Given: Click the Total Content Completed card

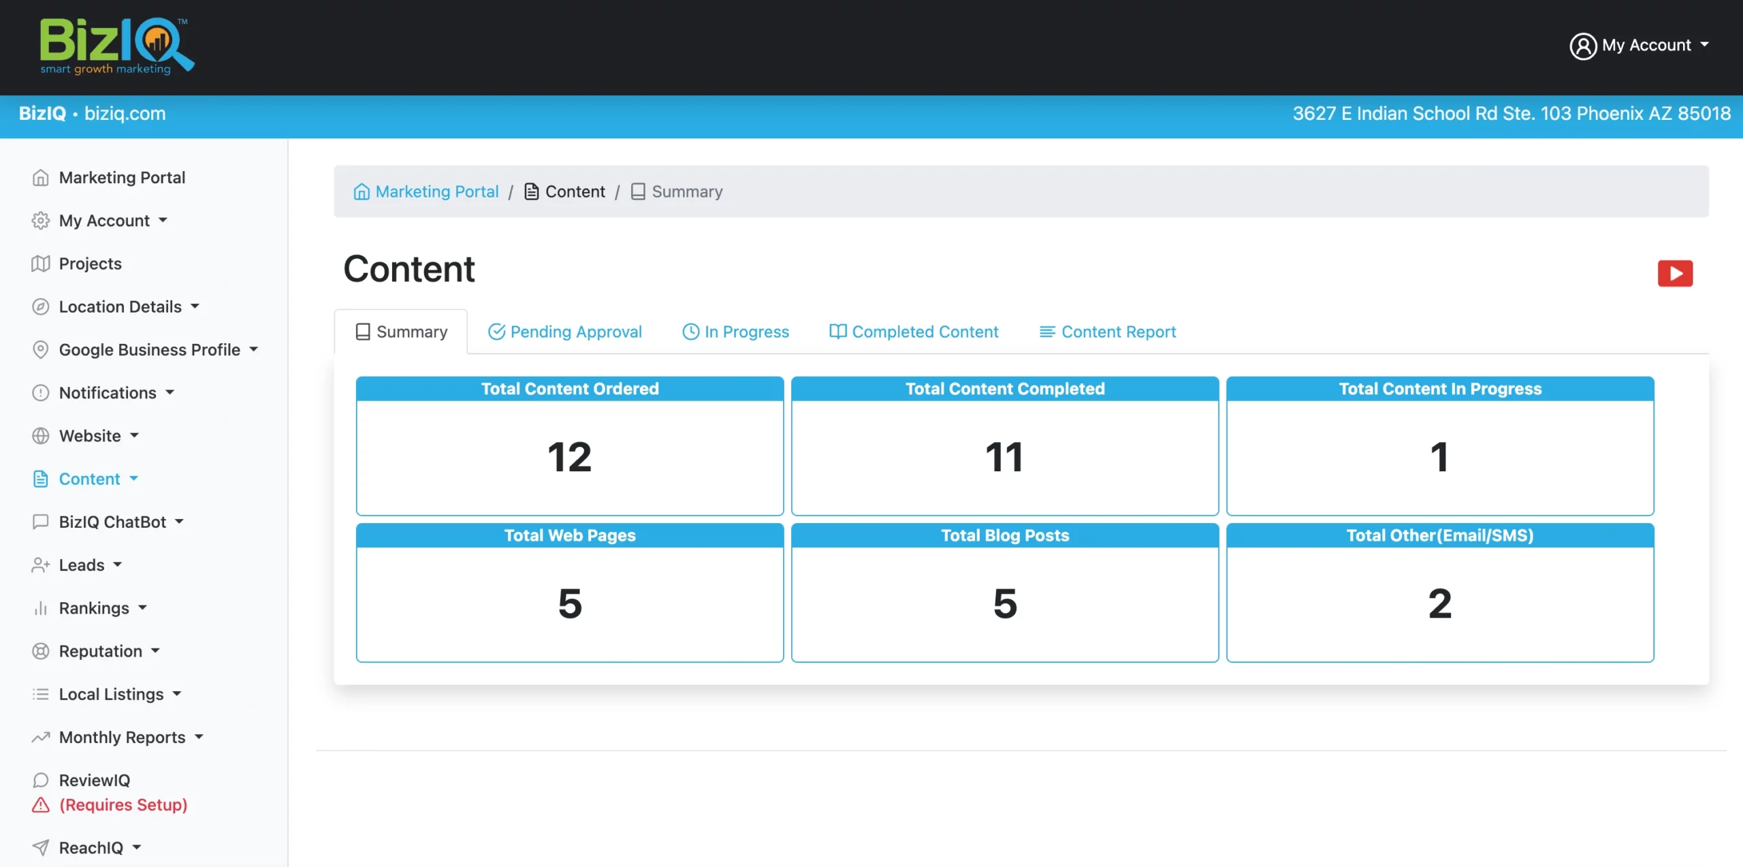Looking at the screenshot, I should click(1005, 446).
